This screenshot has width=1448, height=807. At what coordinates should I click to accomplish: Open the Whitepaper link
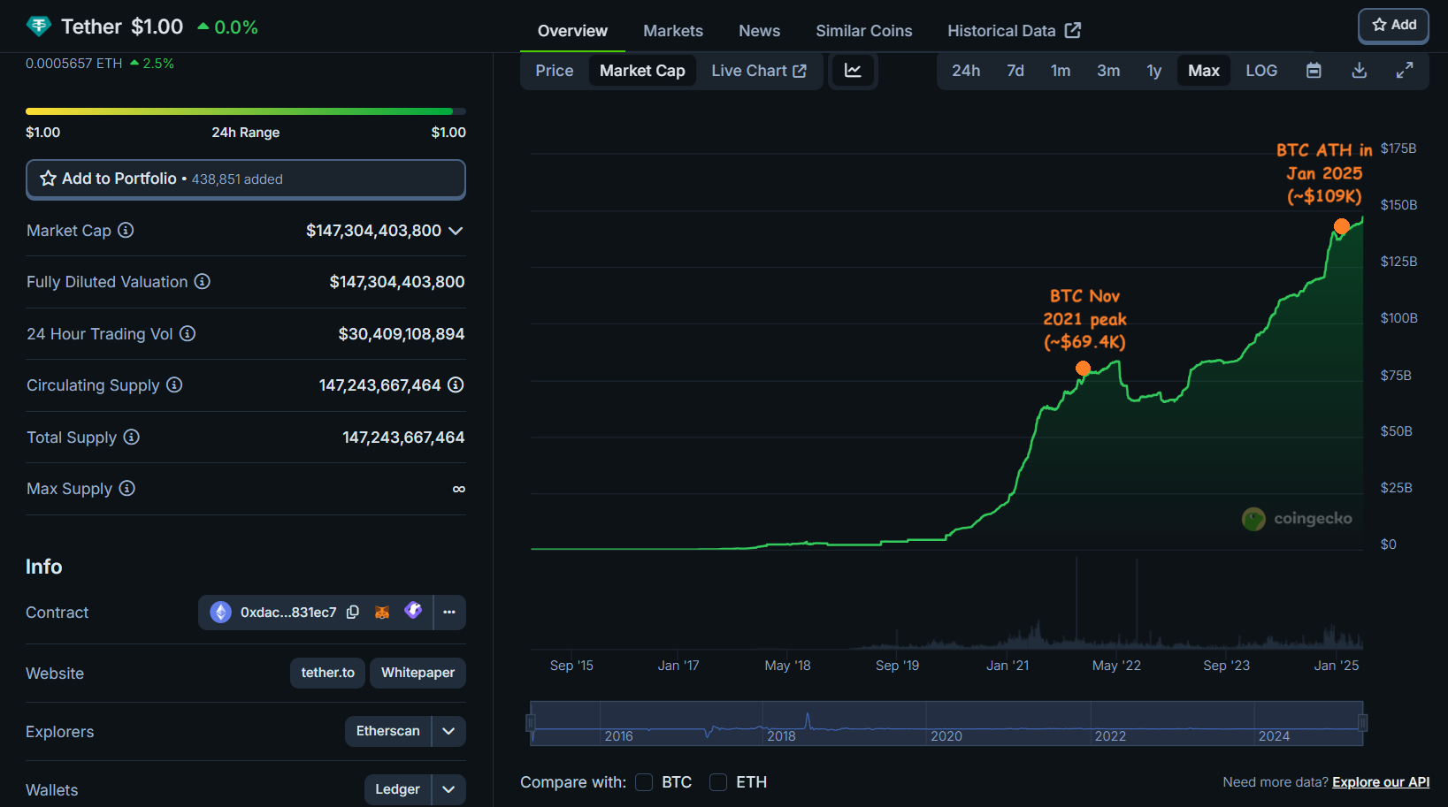tap(418, 673)
